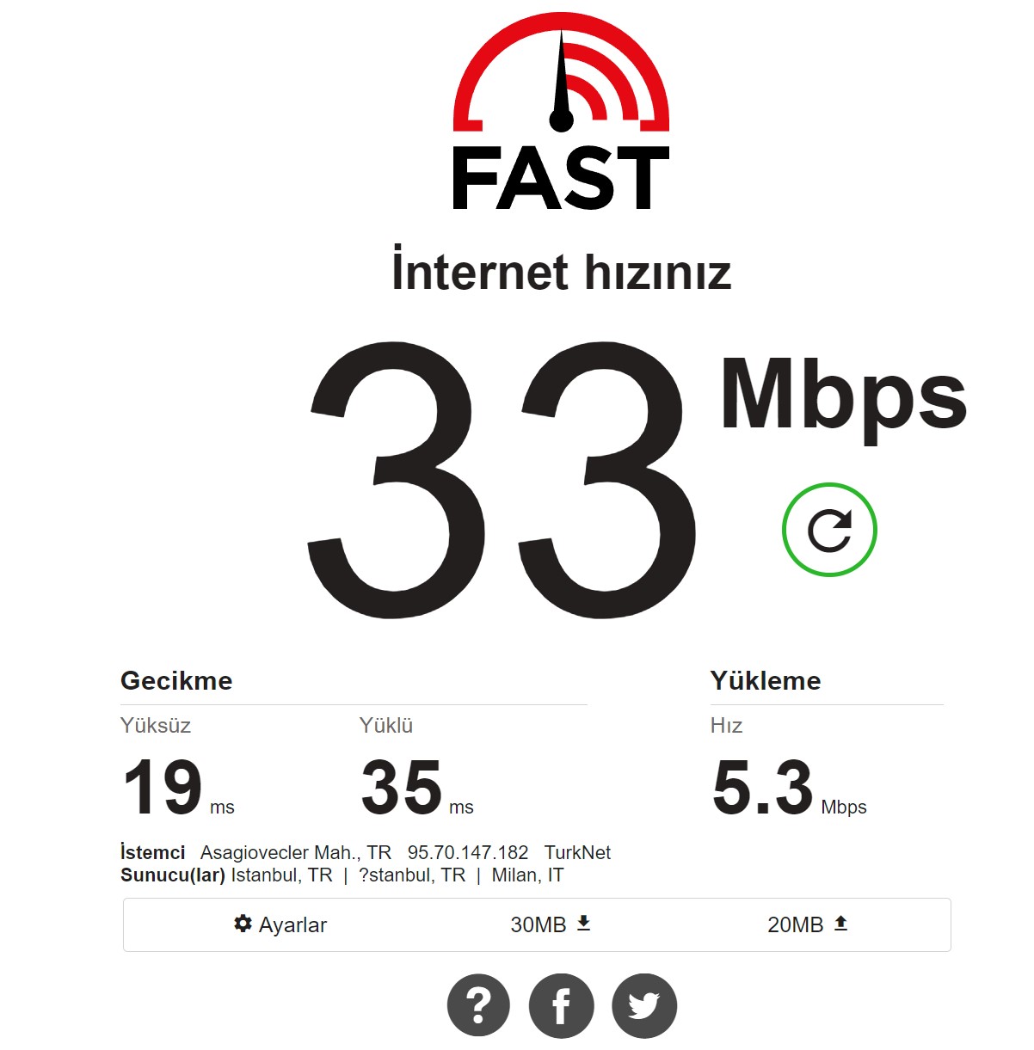Share results via the Facebook icon
1034x1050 pixels.
coord(561,1005)
